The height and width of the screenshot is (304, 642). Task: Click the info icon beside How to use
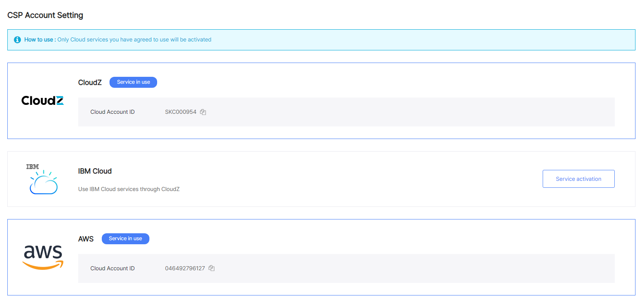(x=18, y=40)
